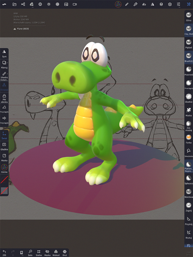Open the Topology menu
This screenshot has width=193, height=257.
(x=31, y=4)
